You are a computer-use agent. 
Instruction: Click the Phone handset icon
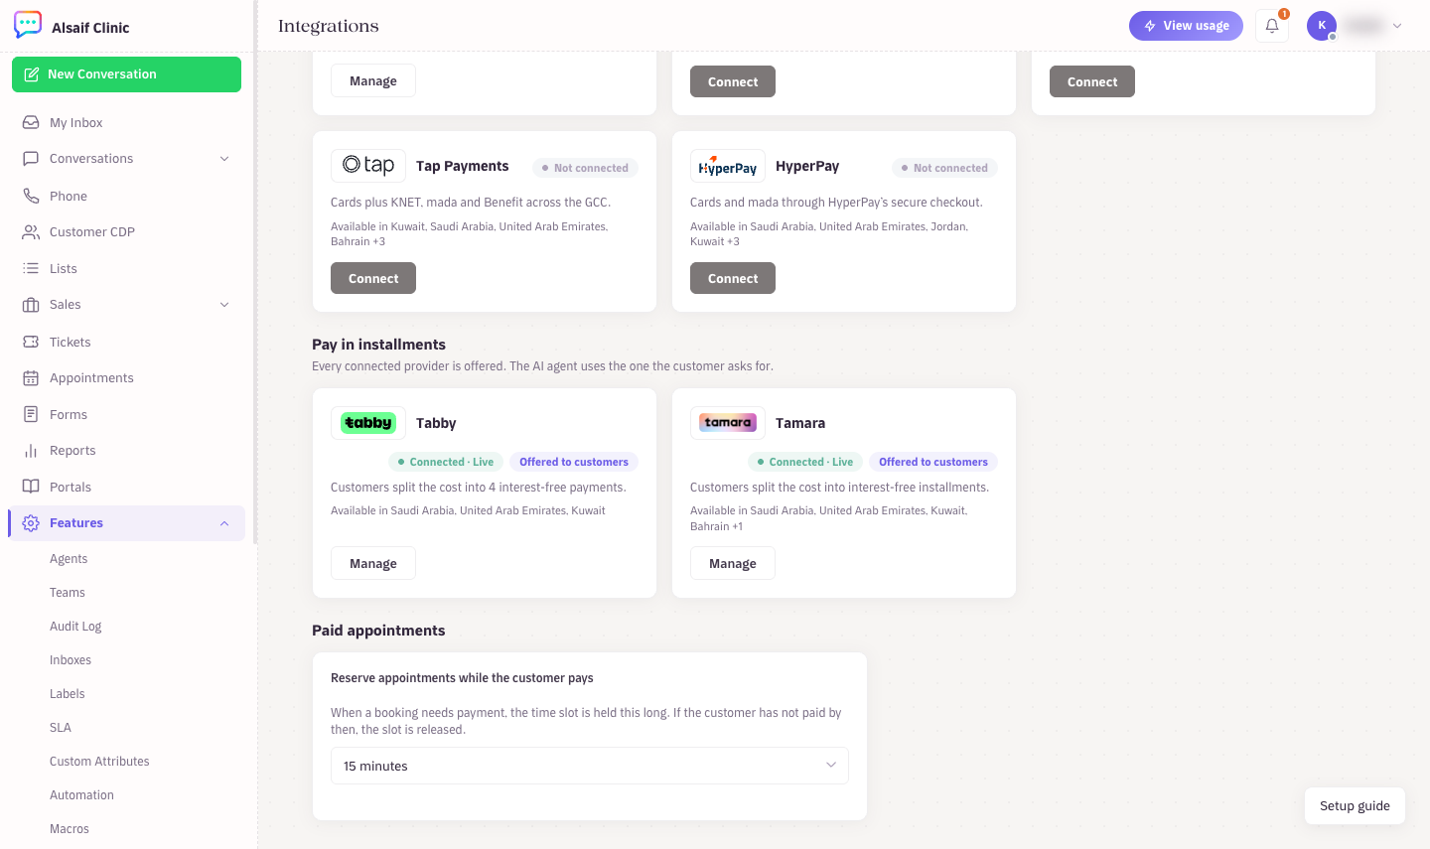tap(31, 196)
